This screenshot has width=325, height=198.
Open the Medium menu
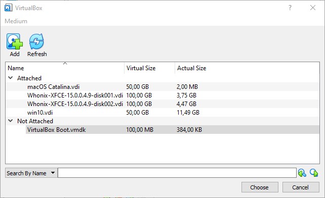coord(16,21)
